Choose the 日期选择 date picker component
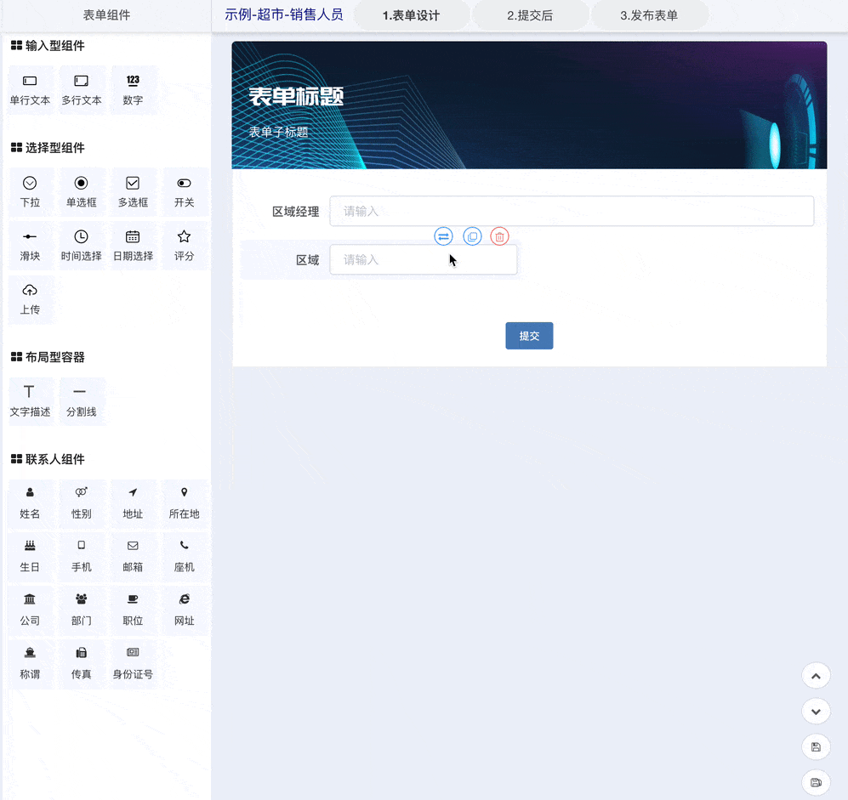The image size is (848, 800). pos(133,245)
